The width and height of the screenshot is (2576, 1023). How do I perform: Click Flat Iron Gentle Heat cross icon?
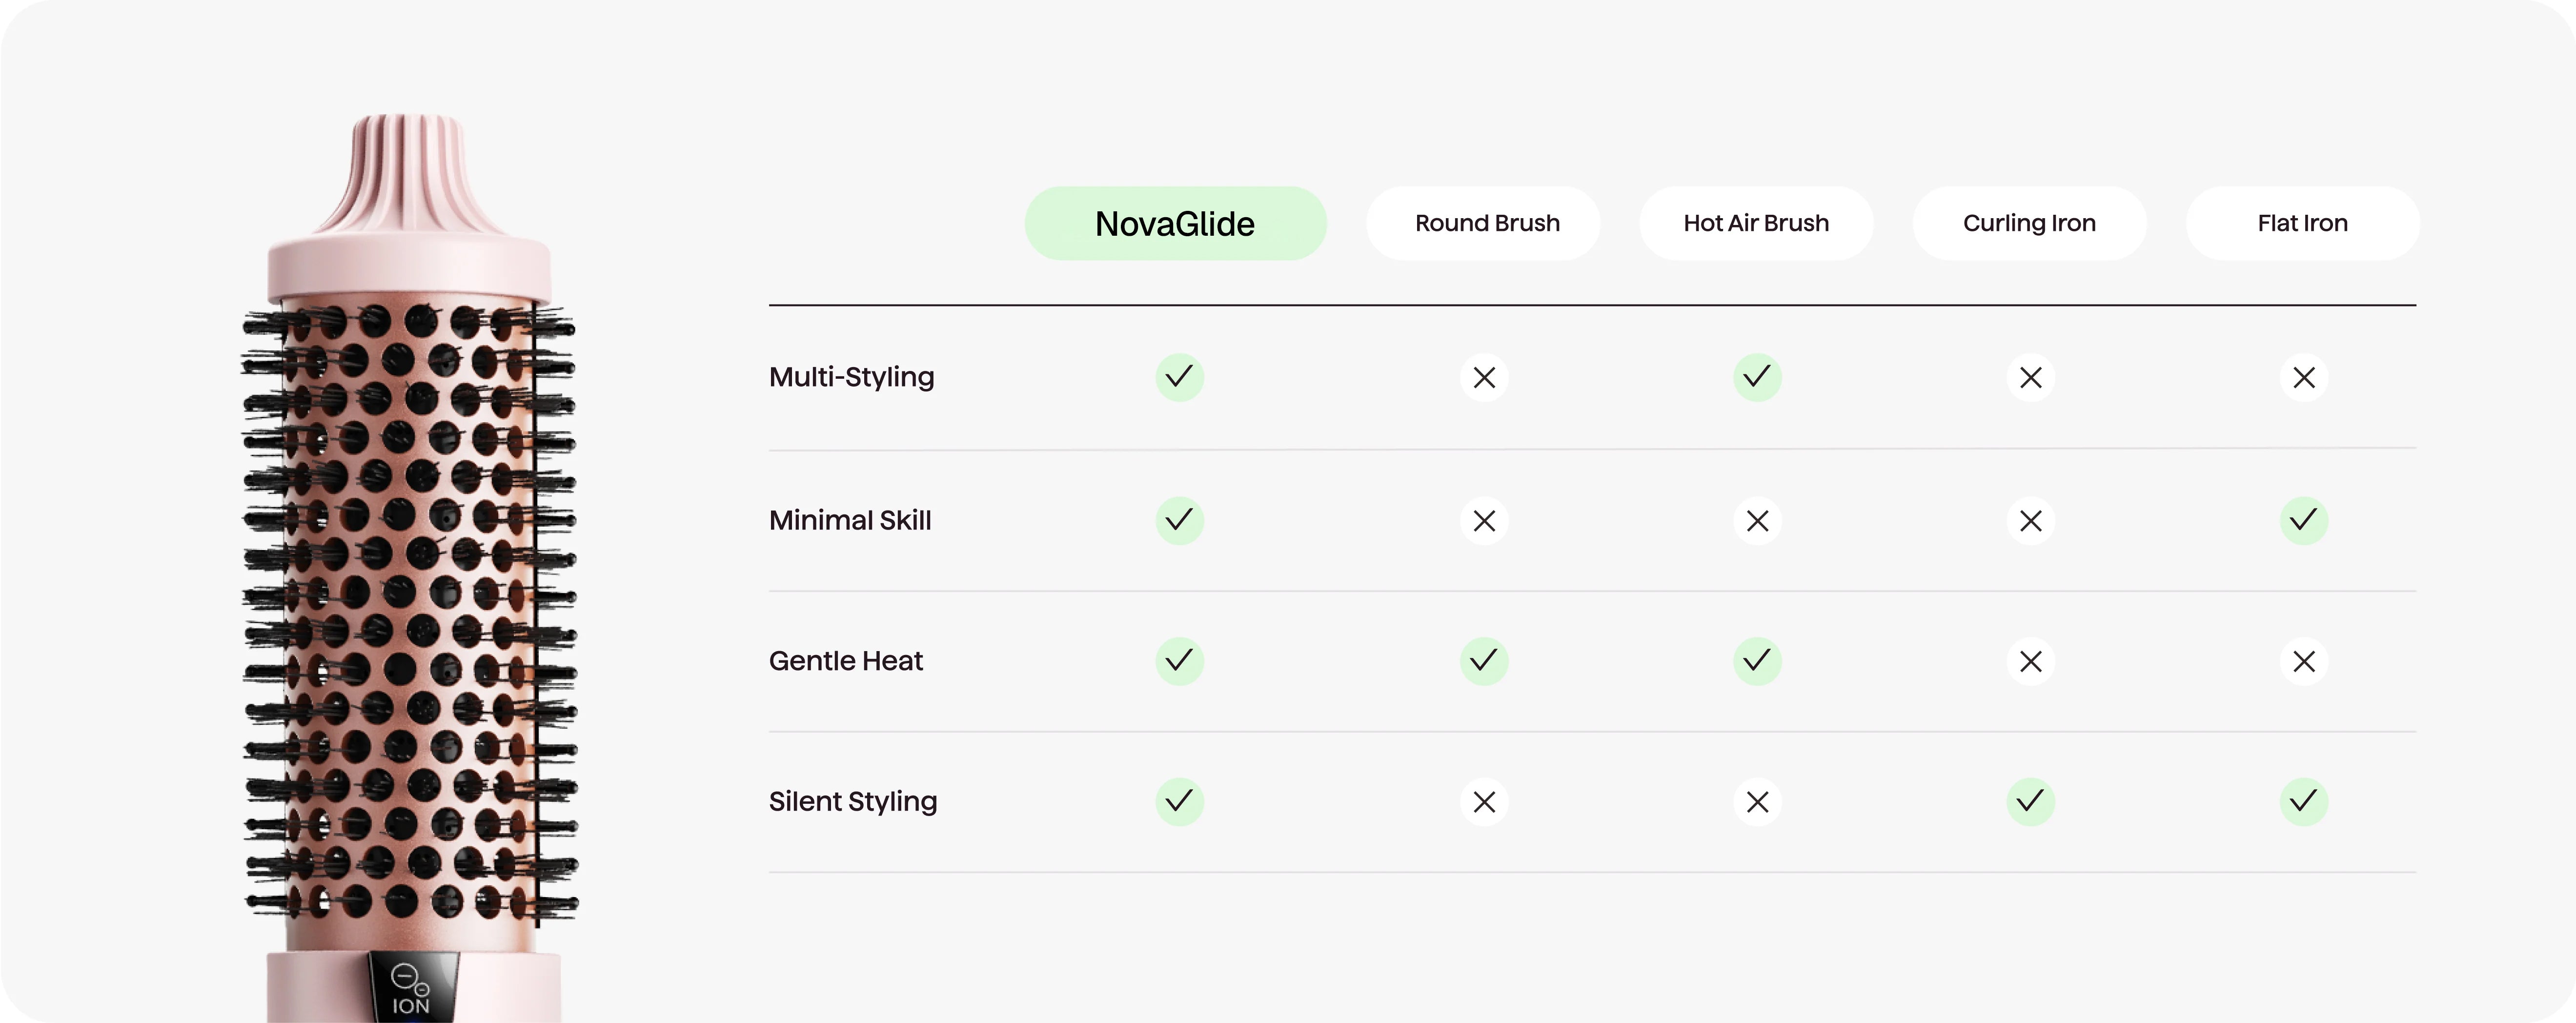(x=2303, y=661)
